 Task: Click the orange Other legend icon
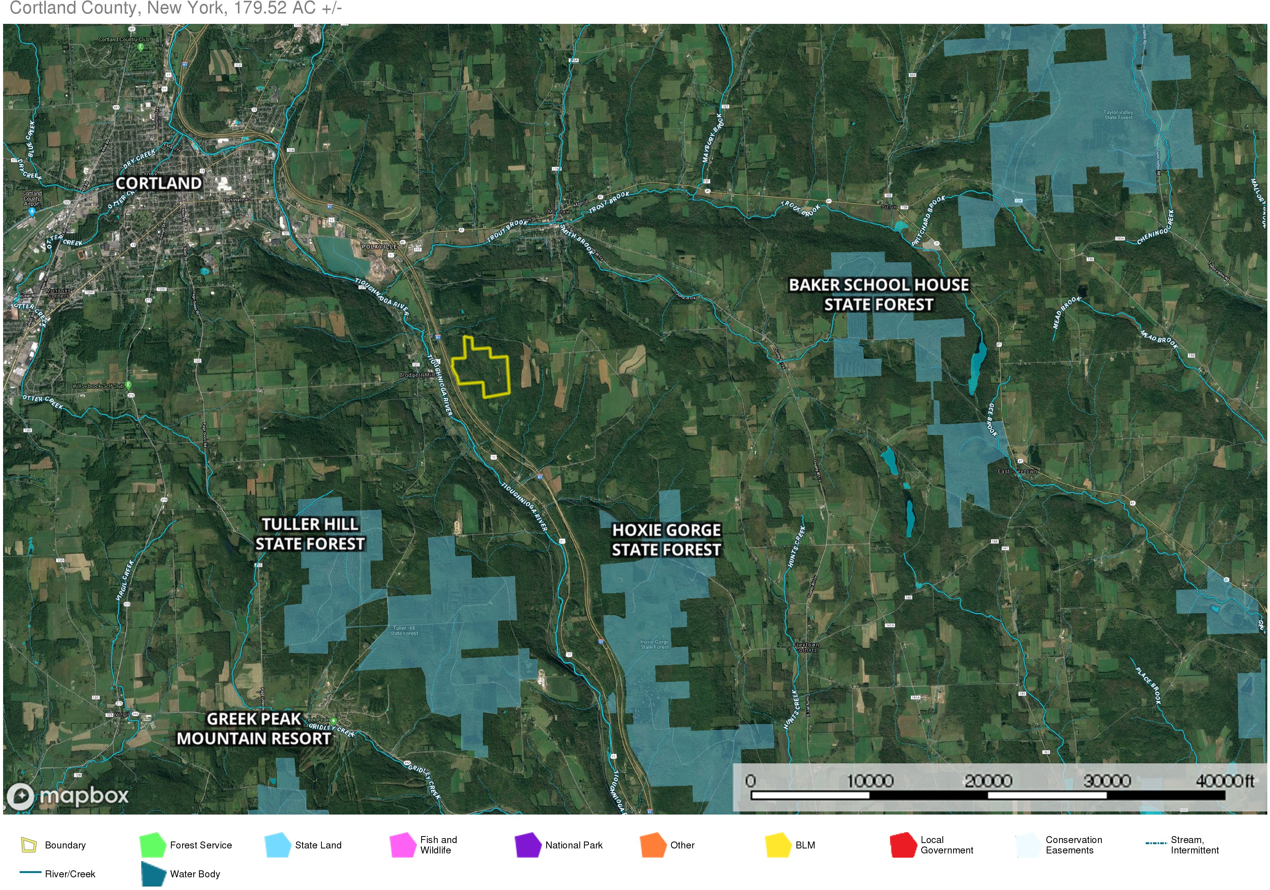click(x=653, y=845)
